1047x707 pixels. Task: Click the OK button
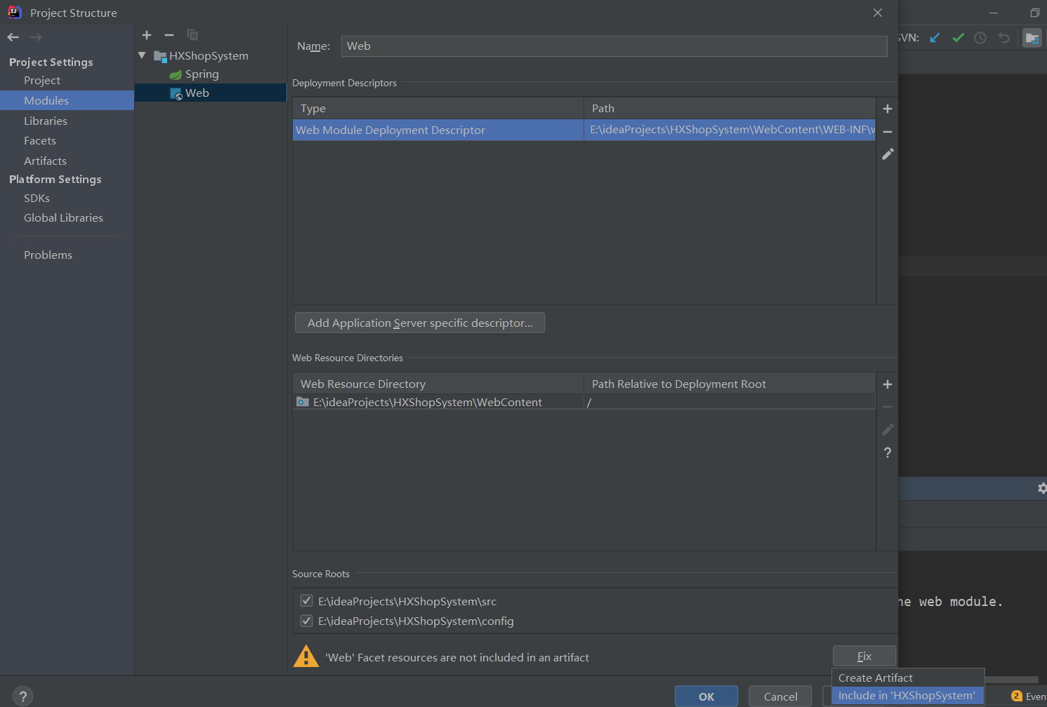pyautogui.click(x=706, y=696)
